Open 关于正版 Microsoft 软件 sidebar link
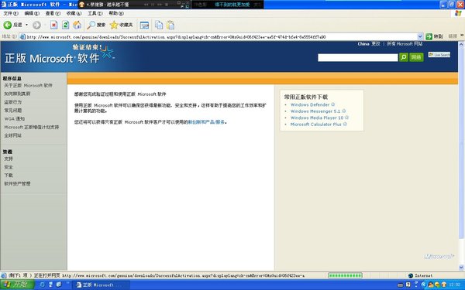The image size is (465, 290). coord(28,86)
